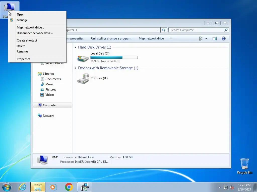Open the view options dropdown arrow
The height and width of the screenshot is (192, 257).
pos(206,38)
